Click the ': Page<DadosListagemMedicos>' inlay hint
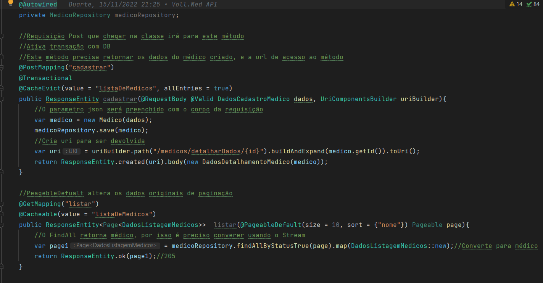Screen dimensions: 543x283 (x=115, y=246)
